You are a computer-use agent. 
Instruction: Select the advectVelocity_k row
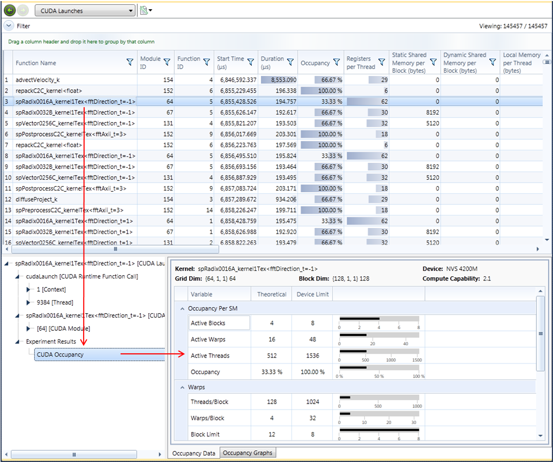coord(38,79)
